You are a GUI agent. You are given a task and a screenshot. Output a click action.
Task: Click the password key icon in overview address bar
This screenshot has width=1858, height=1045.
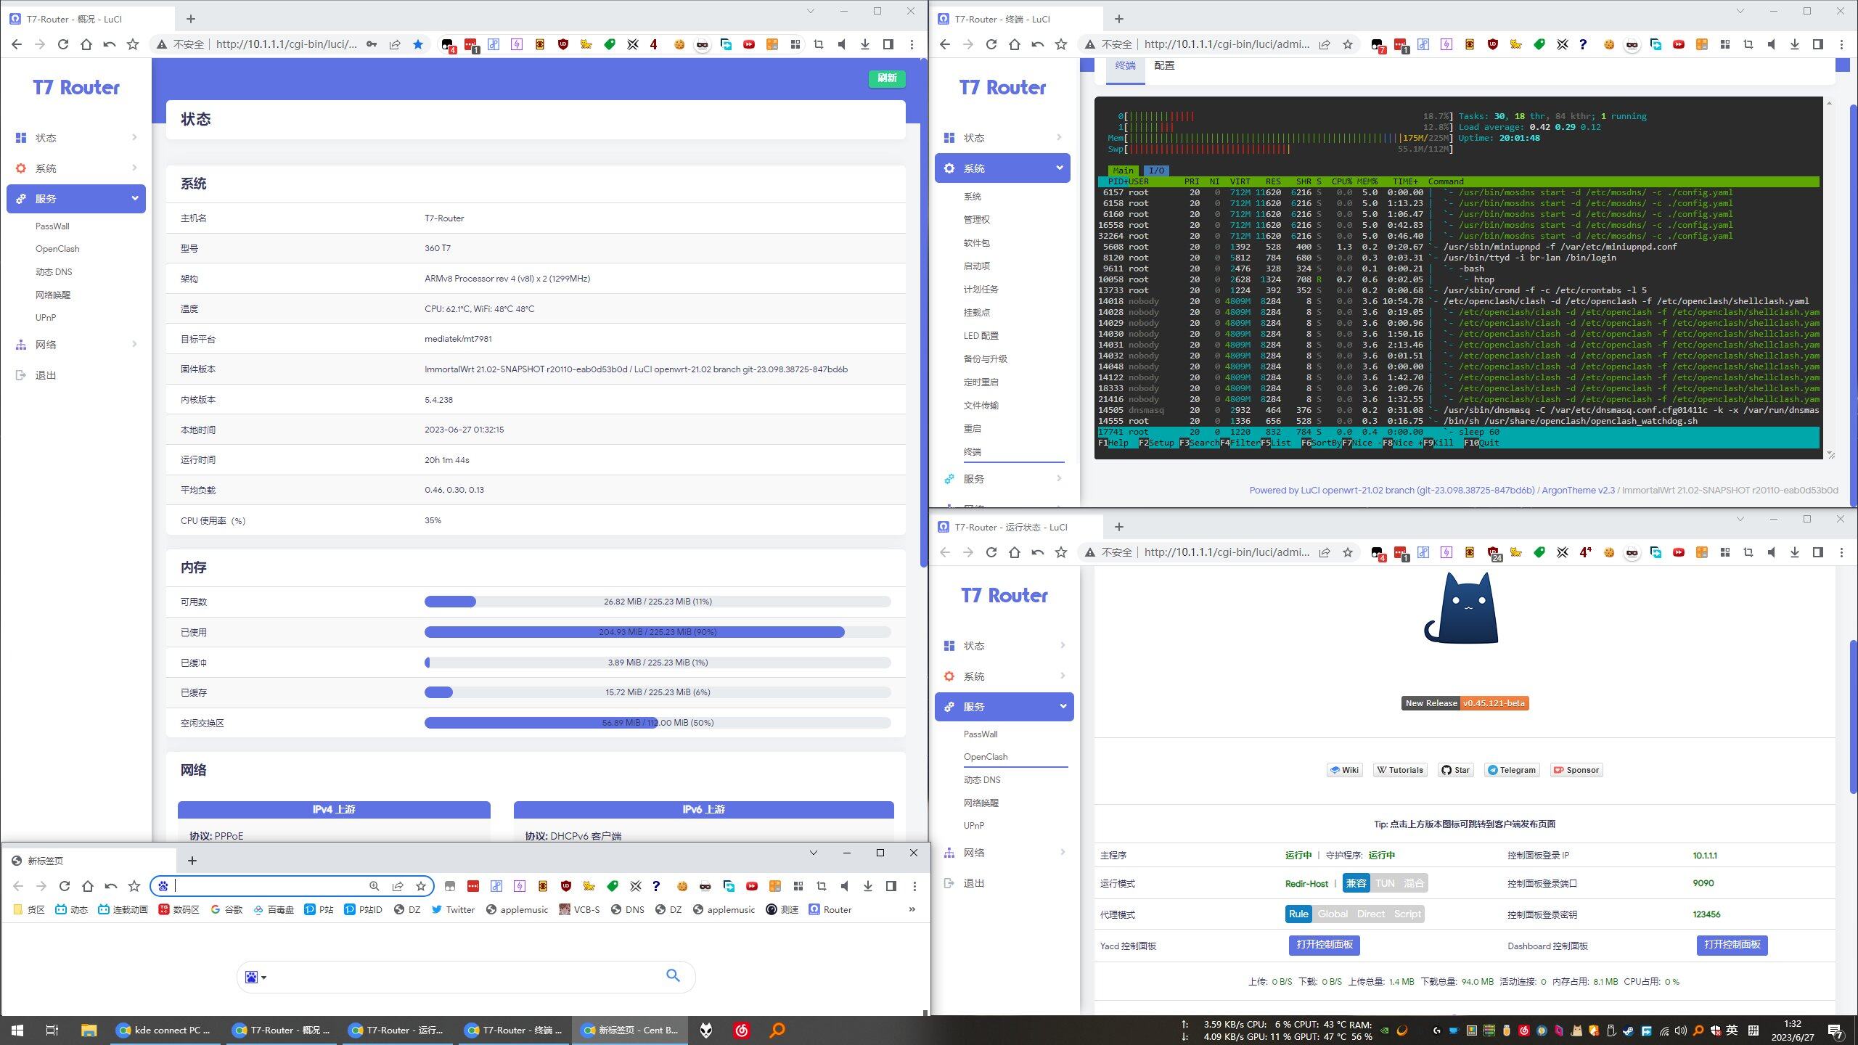(x=372, y=44)
